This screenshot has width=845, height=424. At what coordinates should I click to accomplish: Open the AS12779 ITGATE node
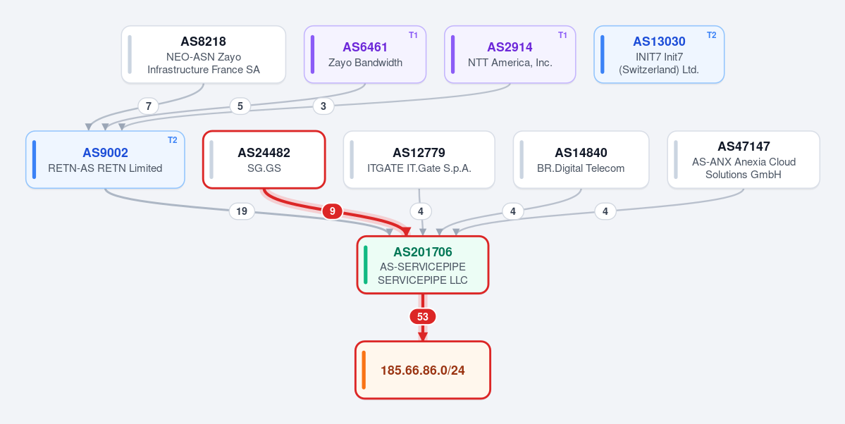point(419,159)
